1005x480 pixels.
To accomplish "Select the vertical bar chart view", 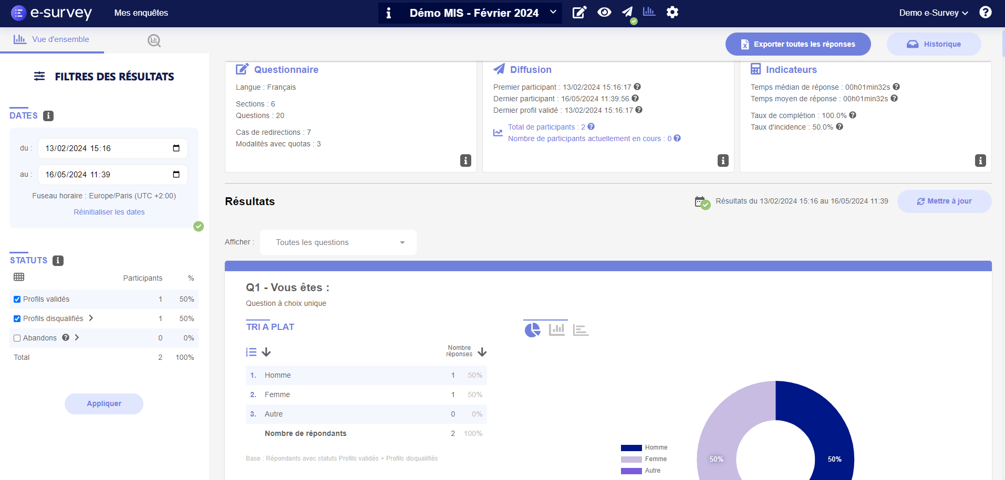I will pos(556,330).
